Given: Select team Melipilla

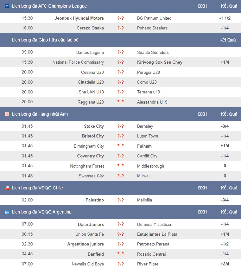Looking at the screenshot, I should (144, 200).
